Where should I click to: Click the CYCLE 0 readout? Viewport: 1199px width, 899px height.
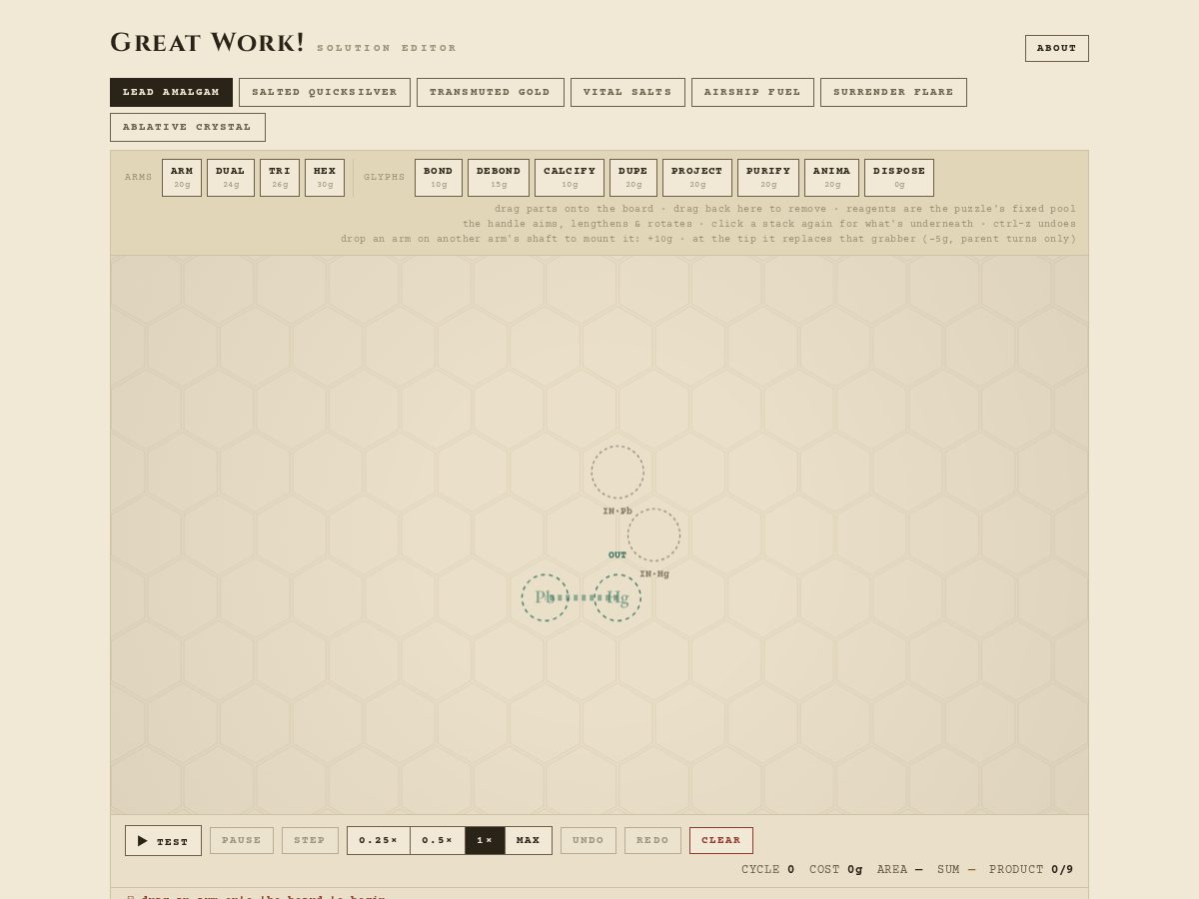[768, 870]
